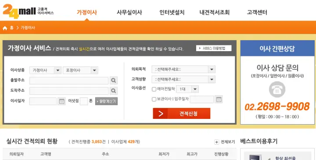Focus the 이사일자 date field
316x160 pixels.
[43, 101]
